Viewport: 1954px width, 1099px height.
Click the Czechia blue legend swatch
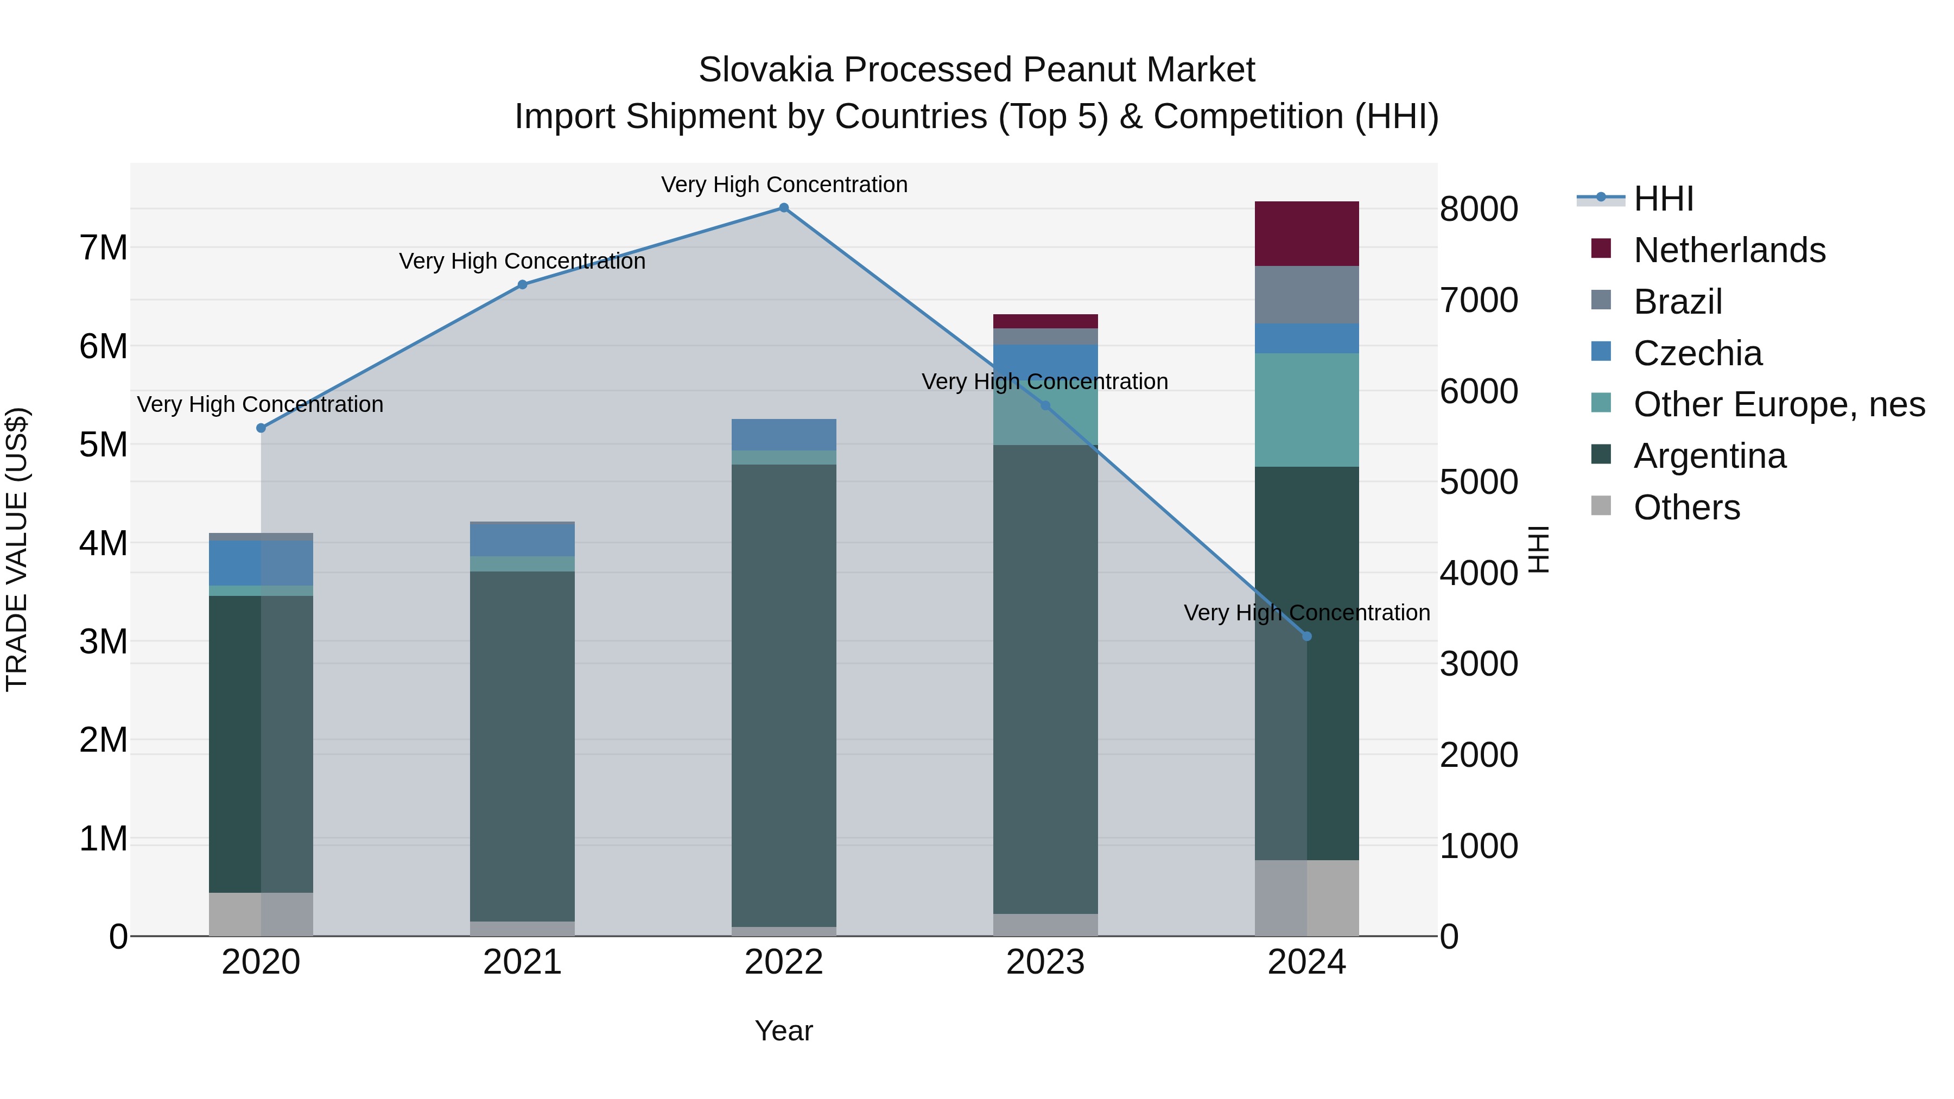point(1601,351)
